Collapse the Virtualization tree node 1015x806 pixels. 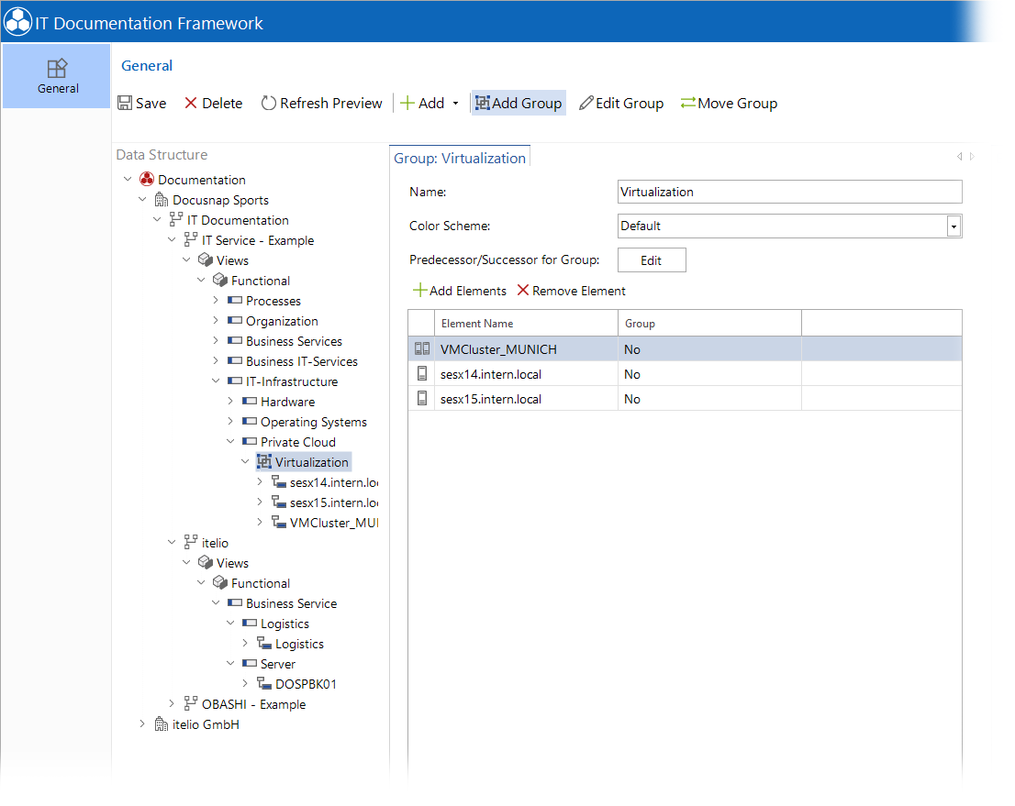point(245,461)
